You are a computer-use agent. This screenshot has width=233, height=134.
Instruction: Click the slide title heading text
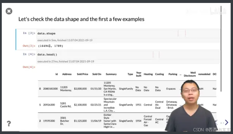[81, 19]
